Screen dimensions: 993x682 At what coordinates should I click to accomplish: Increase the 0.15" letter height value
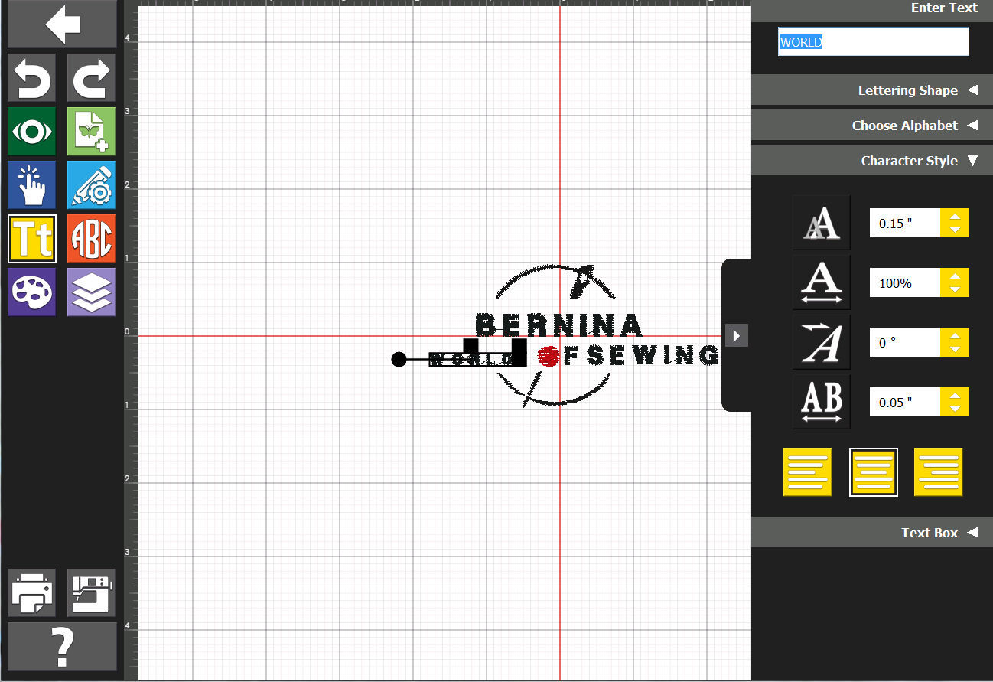[955, 217]
